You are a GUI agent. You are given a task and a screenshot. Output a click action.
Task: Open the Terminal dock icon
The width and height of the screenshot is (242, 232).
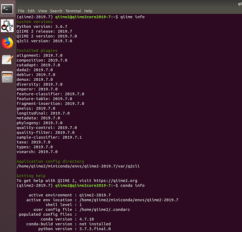tap(7, 9)
